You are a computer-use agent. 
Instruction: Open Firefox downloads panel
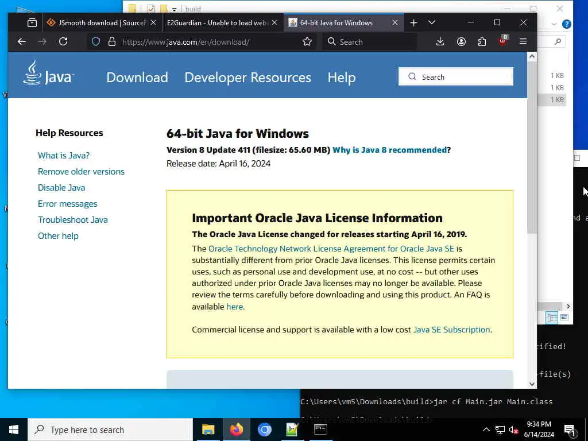(440, 41)
